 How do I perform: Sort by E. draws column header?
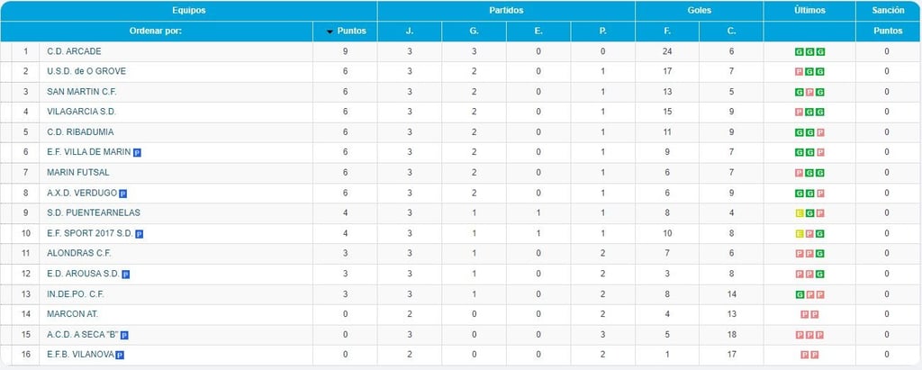(538, 32)
